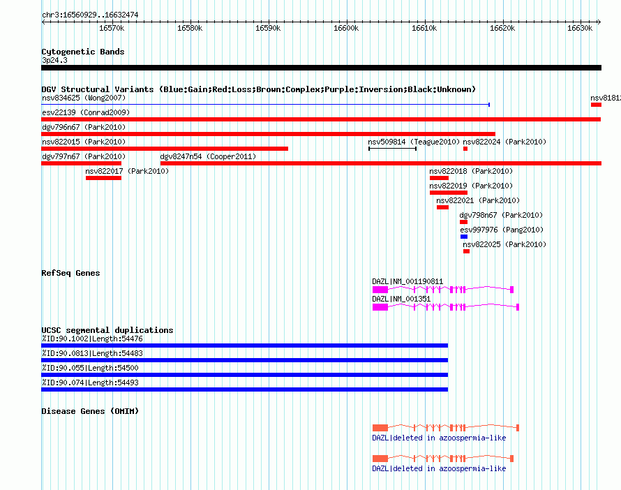The image size is (621, 490).
Task: Click the thin blue nsv834625 gain line
Action: pos(266,105)
